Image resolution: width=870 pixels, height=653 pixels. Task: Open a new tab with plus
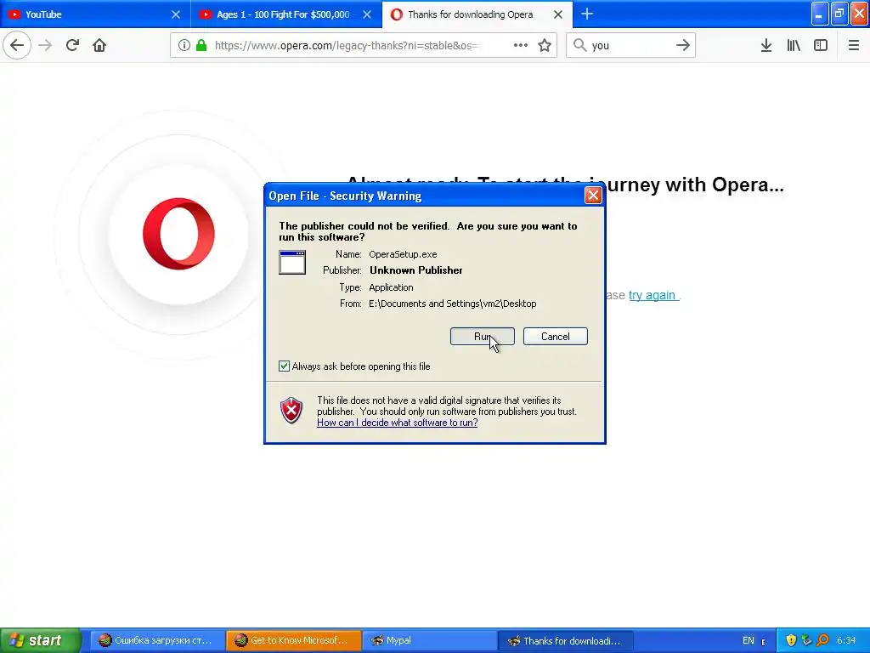(587, 14)
